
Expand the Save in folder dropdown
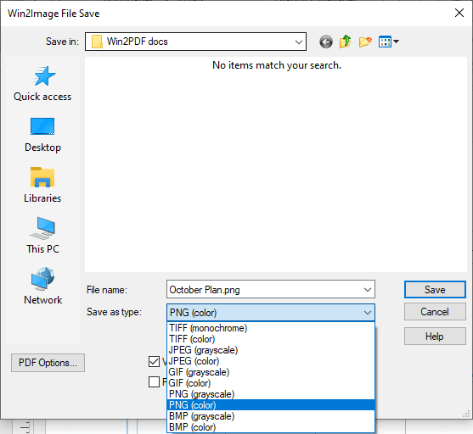tap(299, 42)
